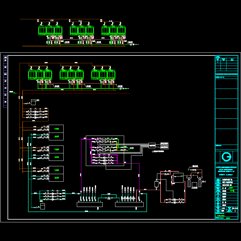This screenshot has width=241, height=241.
Task: Click the circular company logo in title block
Action: point(227,157)
